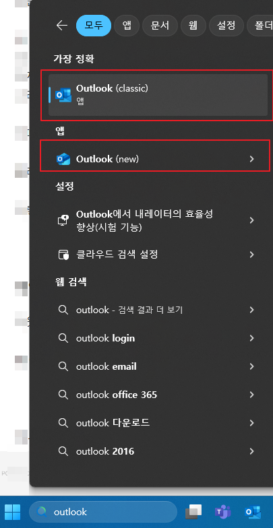Expand chevron for 'outlook office 365'
This screenshot has height=528, width=273.
pyautogui.click(x=251, y=395)
